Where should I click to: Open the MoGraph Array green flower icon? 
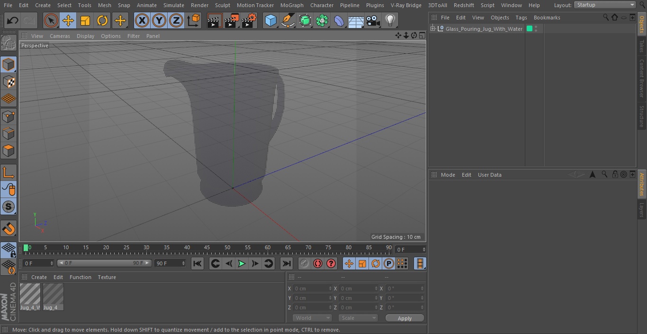[x=322, y=20]
